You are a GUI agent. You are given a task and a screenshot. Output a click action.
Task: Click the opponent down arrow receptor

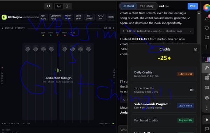click(x=35, y=49)
